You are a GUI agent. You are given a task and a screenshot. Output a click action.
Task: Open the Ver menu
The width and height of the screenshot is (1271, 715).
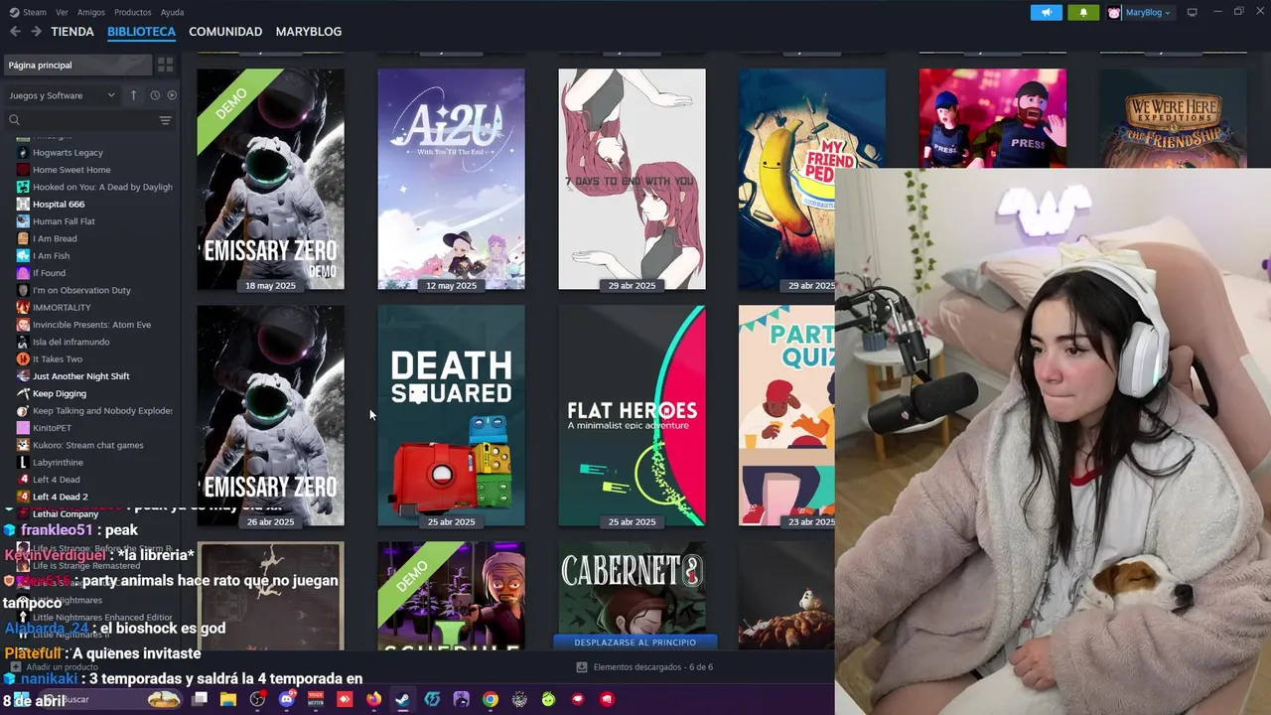tap(62, 12)
